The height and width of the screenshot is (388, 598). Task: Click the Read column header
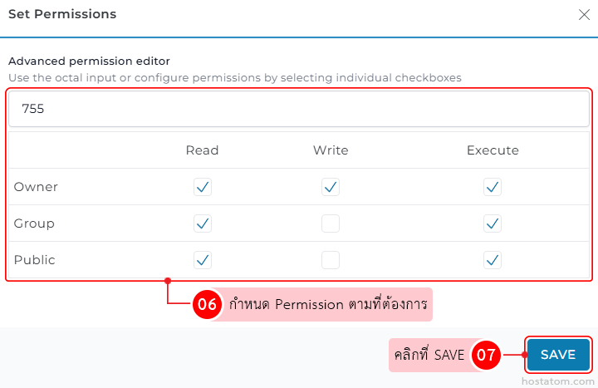(203, 150)
